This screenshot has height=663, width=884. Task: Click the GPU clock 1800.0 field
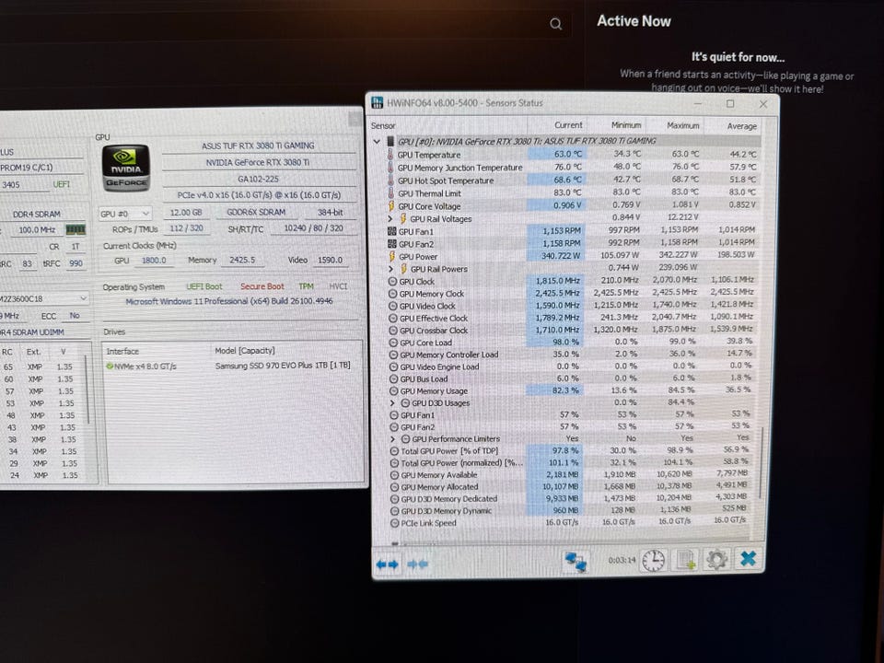click(154, 261)
